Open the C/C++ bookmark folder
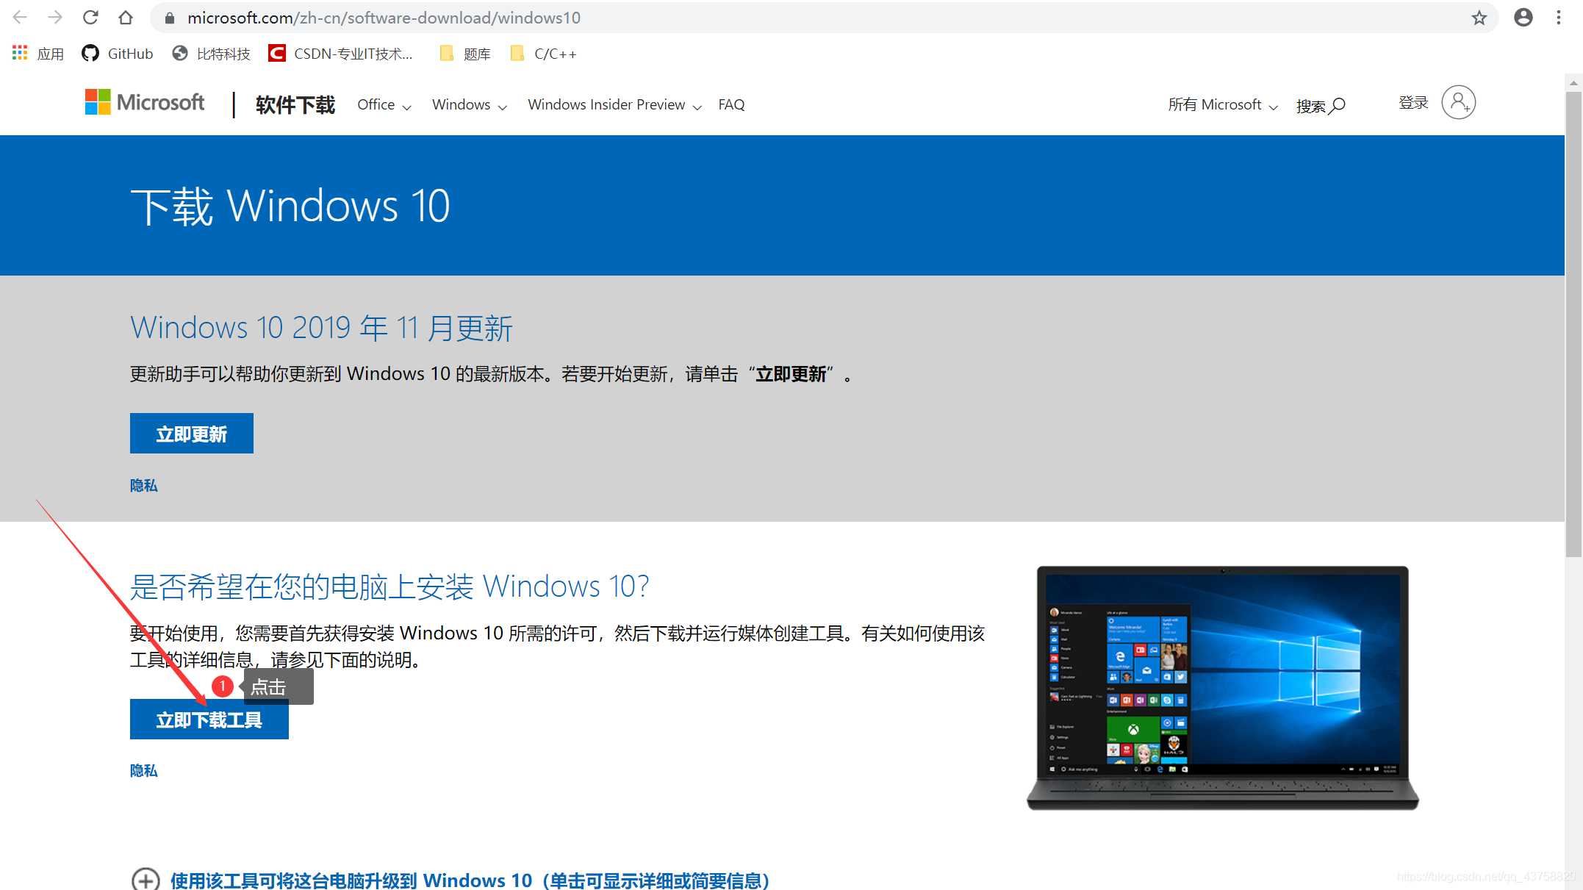1583x890 pixels. [543, 54]
